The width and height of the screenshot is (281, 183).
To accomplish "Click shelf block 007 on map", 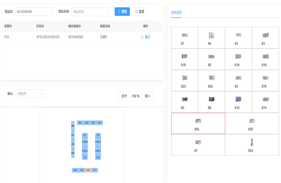I will (x=73, y=135).
